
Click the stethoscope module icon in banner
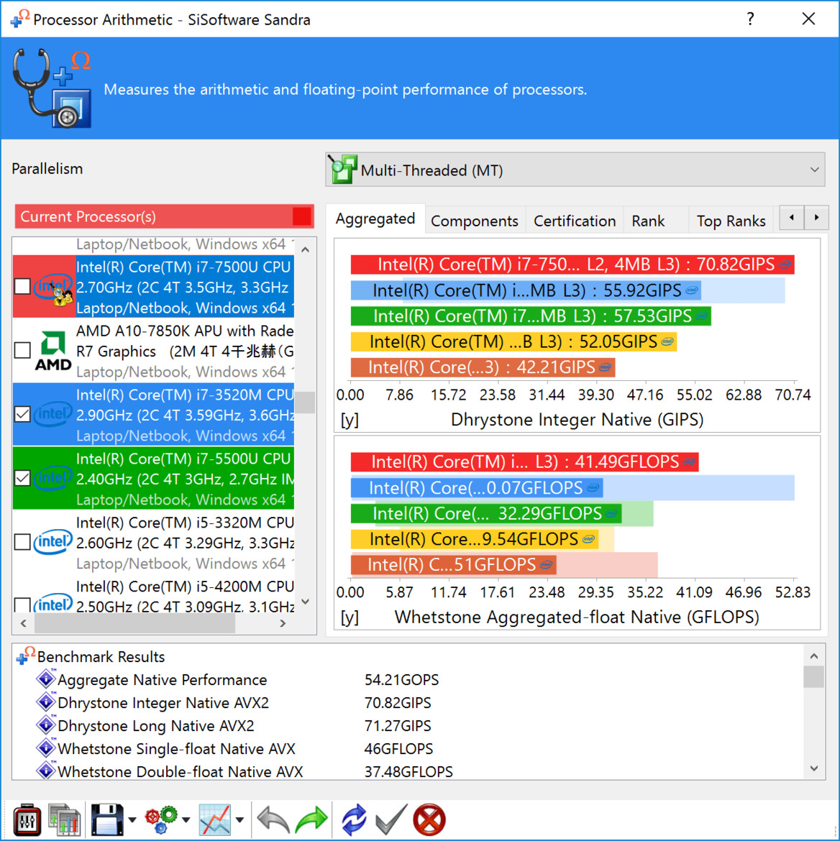(x=52, y=88)
